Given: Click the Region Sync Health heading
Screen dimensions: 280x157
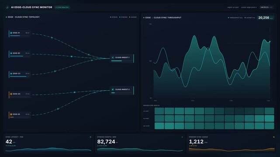Looking at the screenshot, I should click(151, 106).
